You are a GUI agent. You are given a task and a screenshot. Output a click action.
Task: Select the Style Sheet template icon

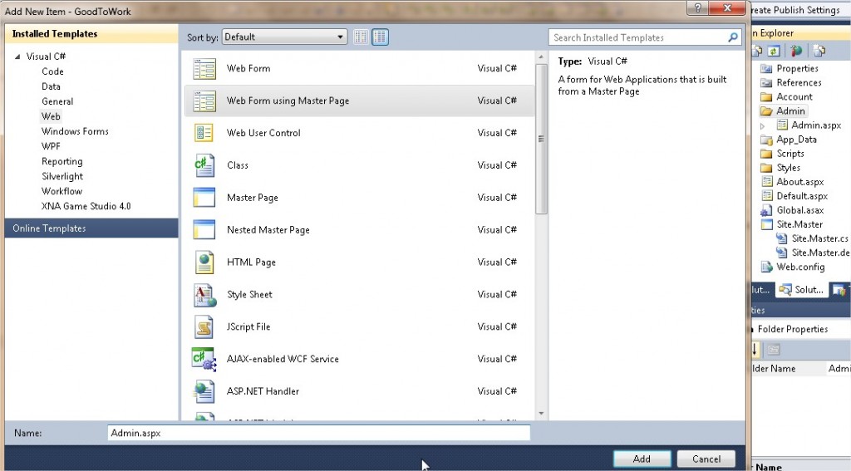pos(204,295)
